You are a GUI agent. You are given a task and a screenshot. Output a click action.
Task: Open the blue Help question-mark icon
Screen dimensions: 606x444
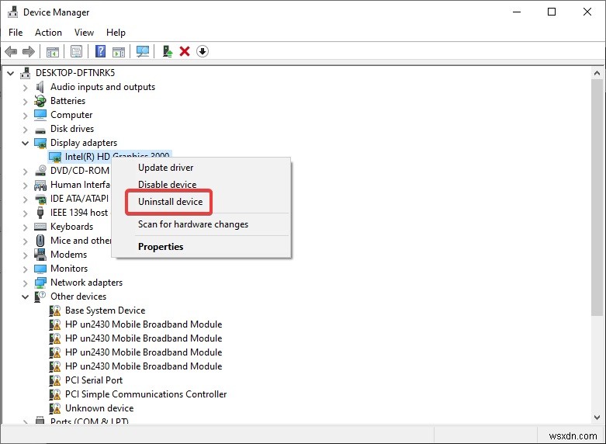tap(101, 51)
